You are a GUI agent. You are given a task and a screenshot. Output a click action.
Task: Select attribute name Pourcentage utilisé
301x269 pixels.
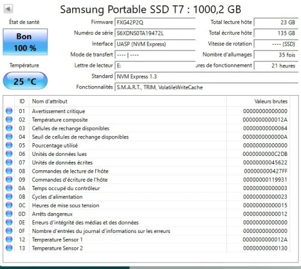coord(55,146)
